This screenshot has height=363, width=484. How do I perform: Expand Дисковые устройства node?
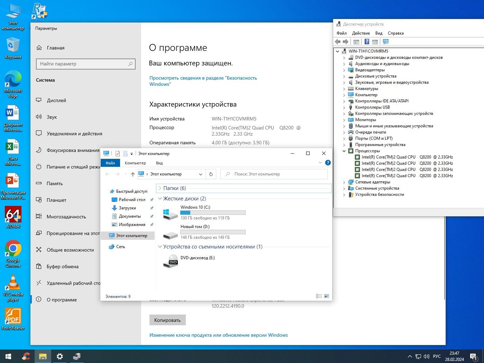tap(344, 76)
